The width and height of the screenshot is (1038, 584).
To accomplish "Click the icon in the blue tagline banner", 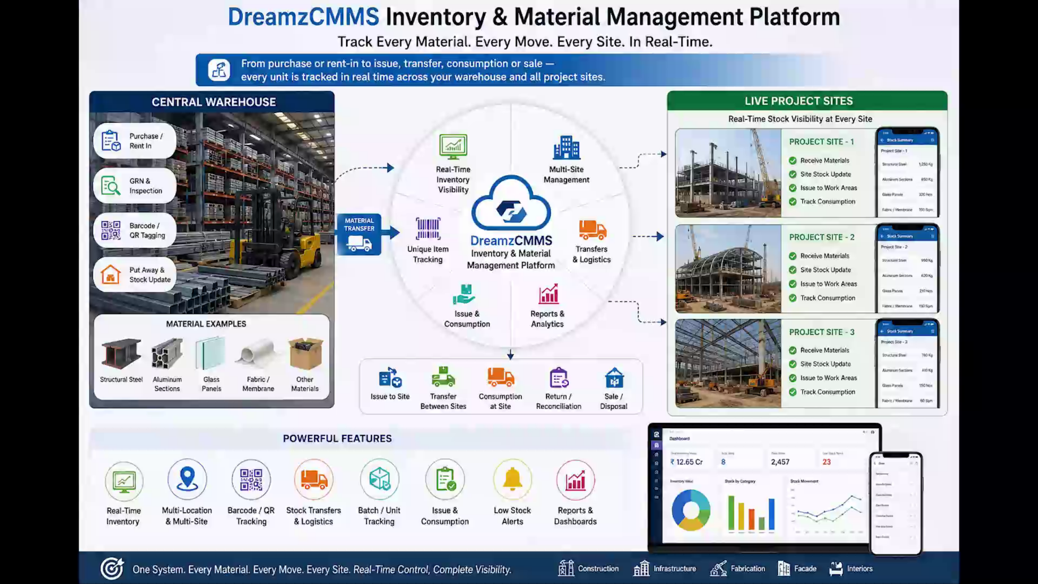I will tap(219, 70).
